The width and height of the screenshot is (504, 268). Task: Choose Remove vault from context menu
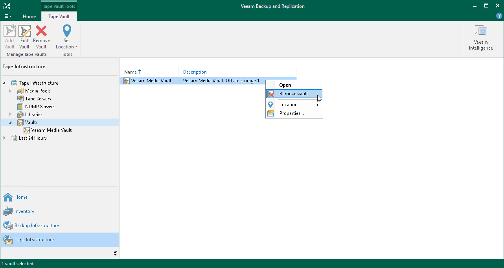[x=294, y=94]
